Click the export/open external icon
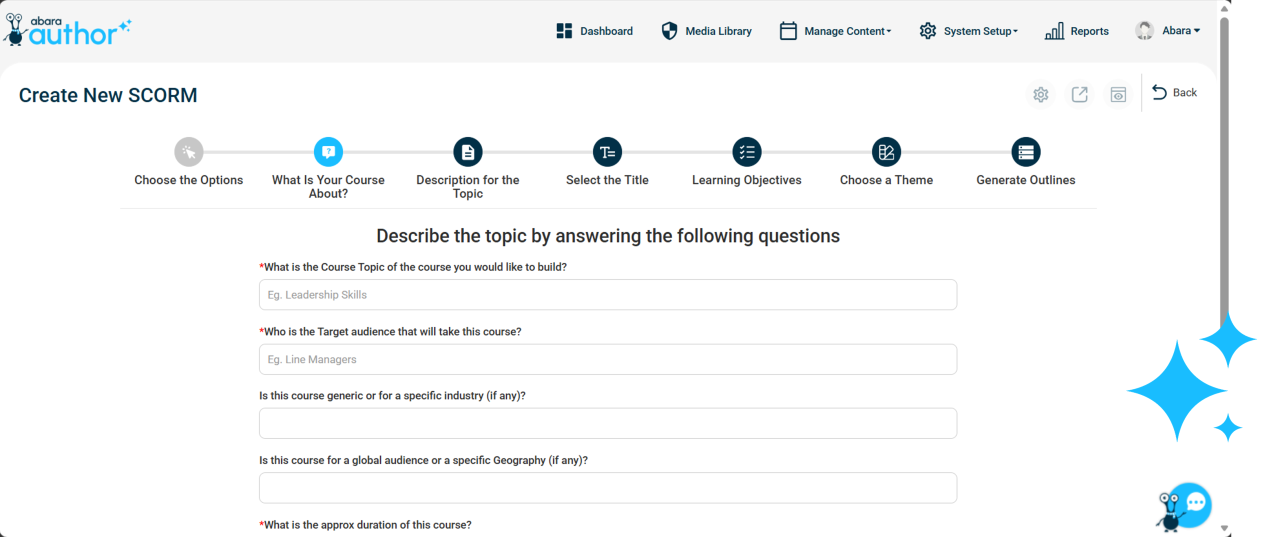 tap(1078, 94)
